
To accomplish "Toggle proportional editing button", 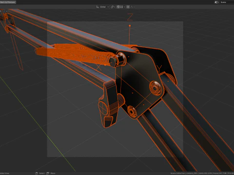I will pos(128,7).
